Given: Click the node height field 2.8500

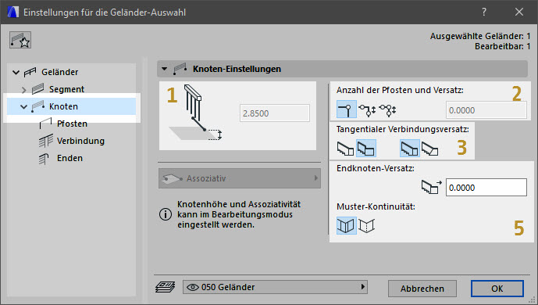Looking at the screenshot, I should (x=275, y=113).
